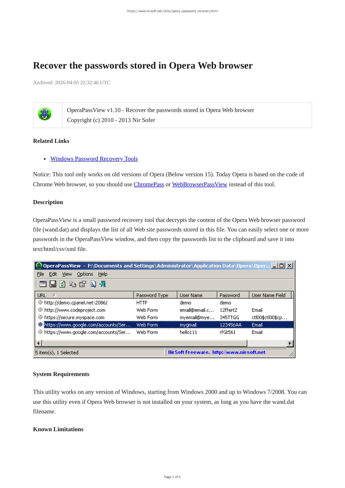Click the Find magnifier toolbar icon
The height and width of the screenshot is (488, 345).
(92, 284)
